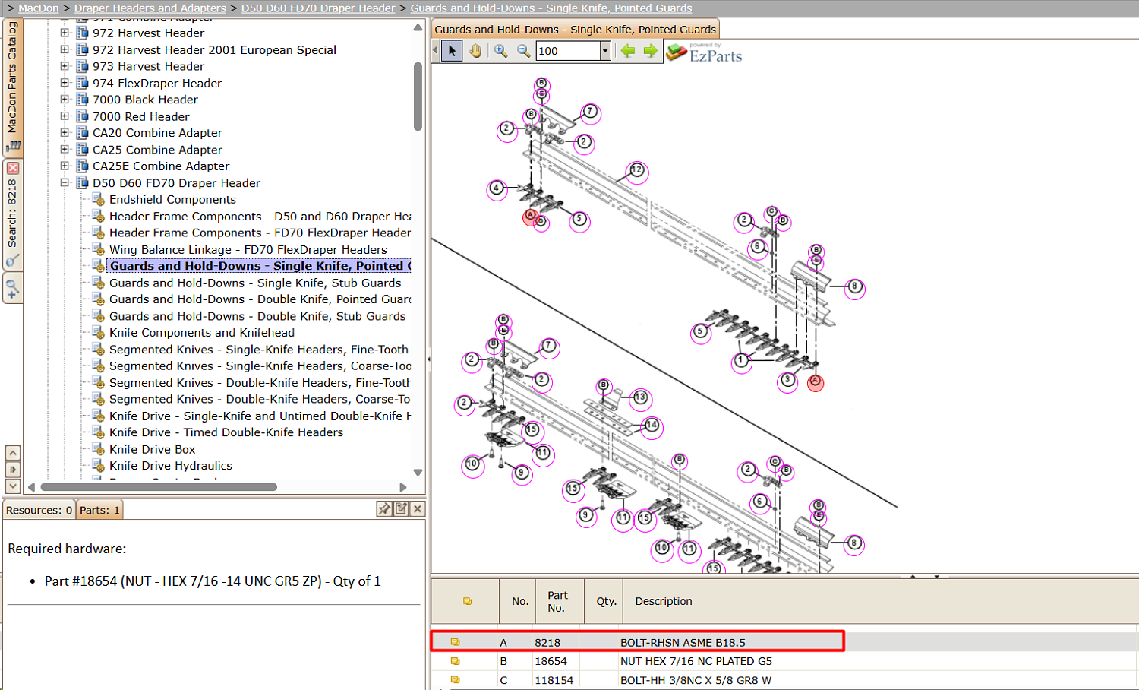Screen dimensions: 1139x690
Task: Sort by the Description column header
Action: 664,601
